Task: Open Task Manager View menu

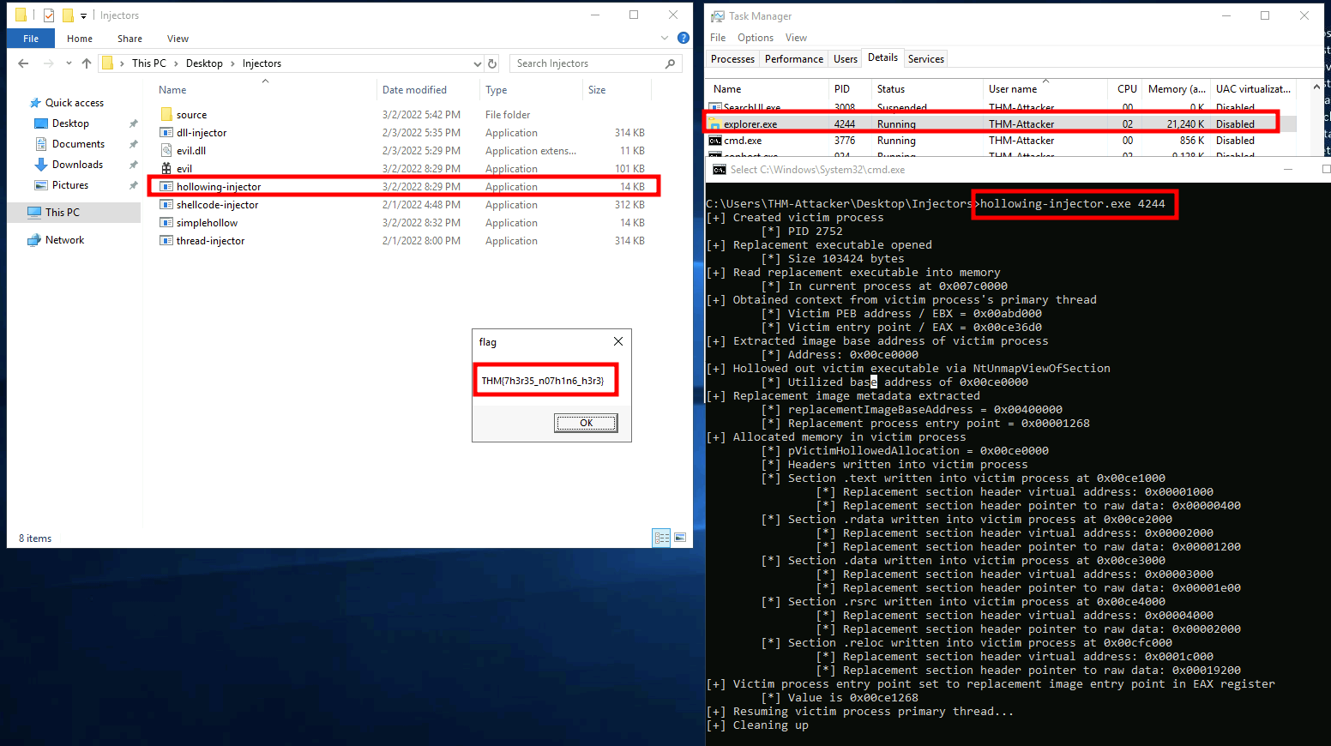Action: click(x=796, y=38)
